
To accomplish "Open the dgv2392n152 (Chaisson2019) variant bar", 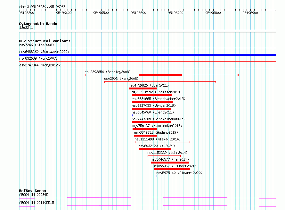I will tap(152, 95).
